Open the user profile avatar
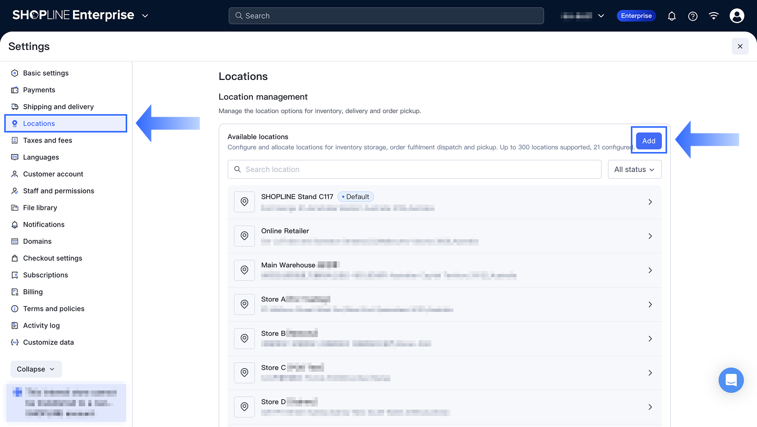Viewport: 757px width, 427px height. 737,16
